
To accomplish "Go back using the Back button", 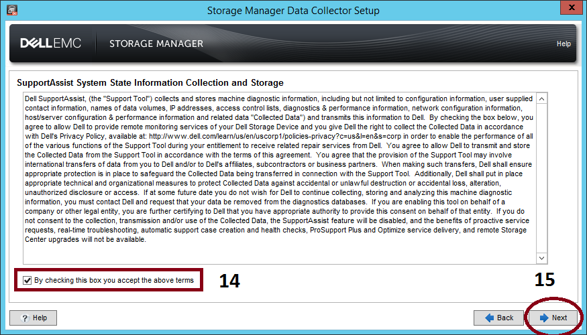I will coord(498,318).
